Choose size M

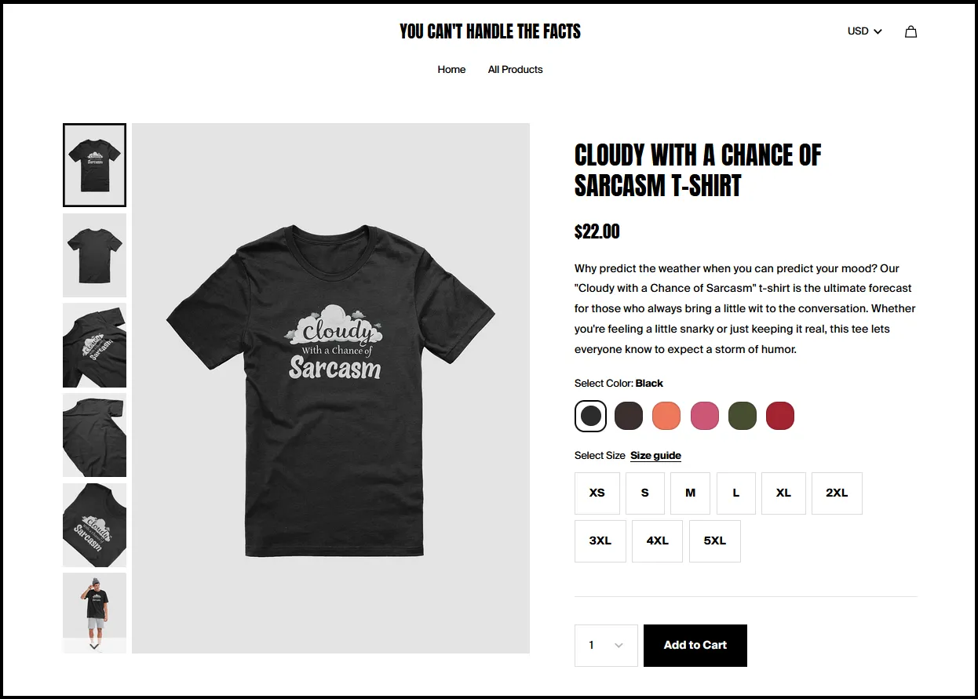[x=690, y=493]
